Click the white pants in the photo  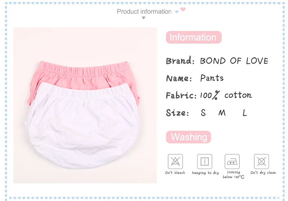click(x=83, y=126)
